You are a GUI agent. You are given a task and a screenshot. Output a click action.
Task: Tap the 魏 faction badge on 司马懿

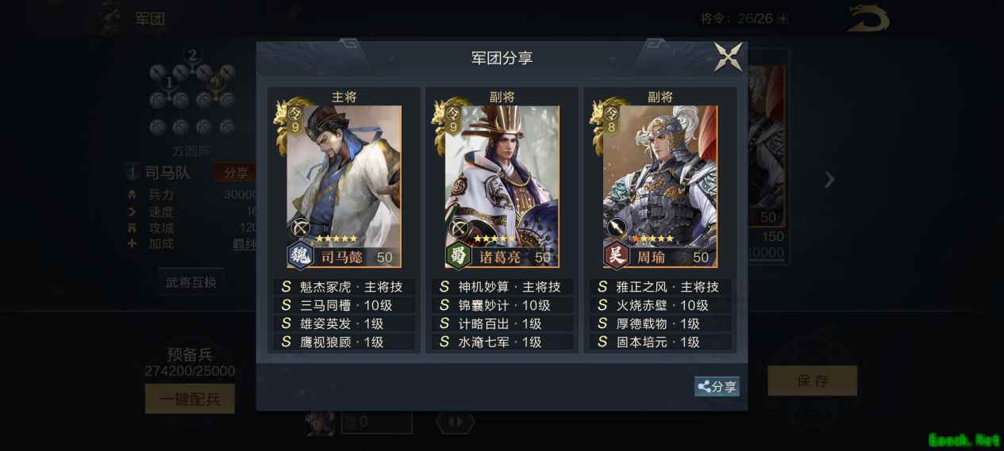(300, 256)
